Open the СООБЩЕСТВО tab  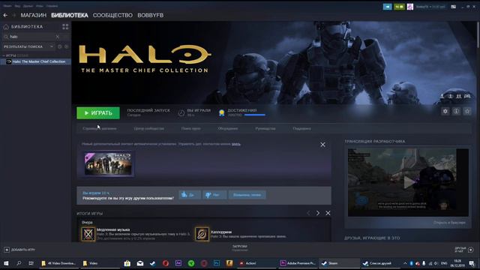pos(112,15)
